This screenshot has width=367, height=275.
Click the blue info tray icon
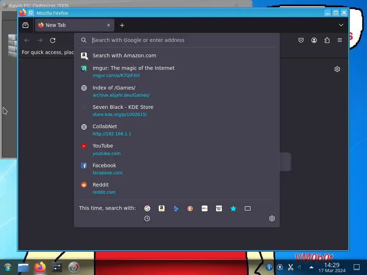tap(269, 267)
